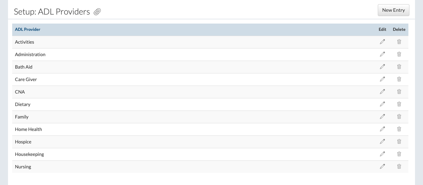Delete the Activities provider entry

(399, 42)
